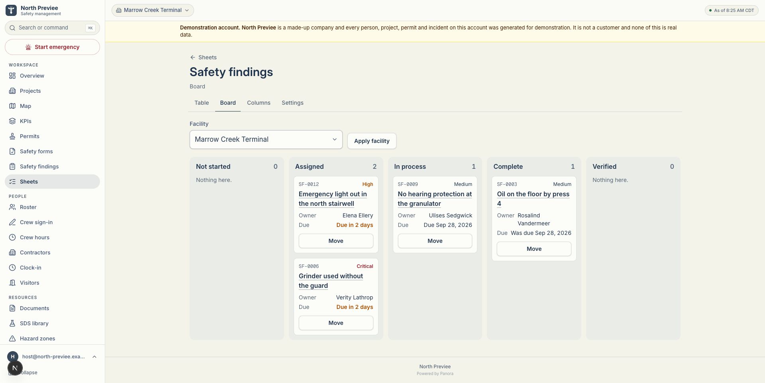Focus the Search or command field
Screen dimensions: 765x383
pos(52,28)
